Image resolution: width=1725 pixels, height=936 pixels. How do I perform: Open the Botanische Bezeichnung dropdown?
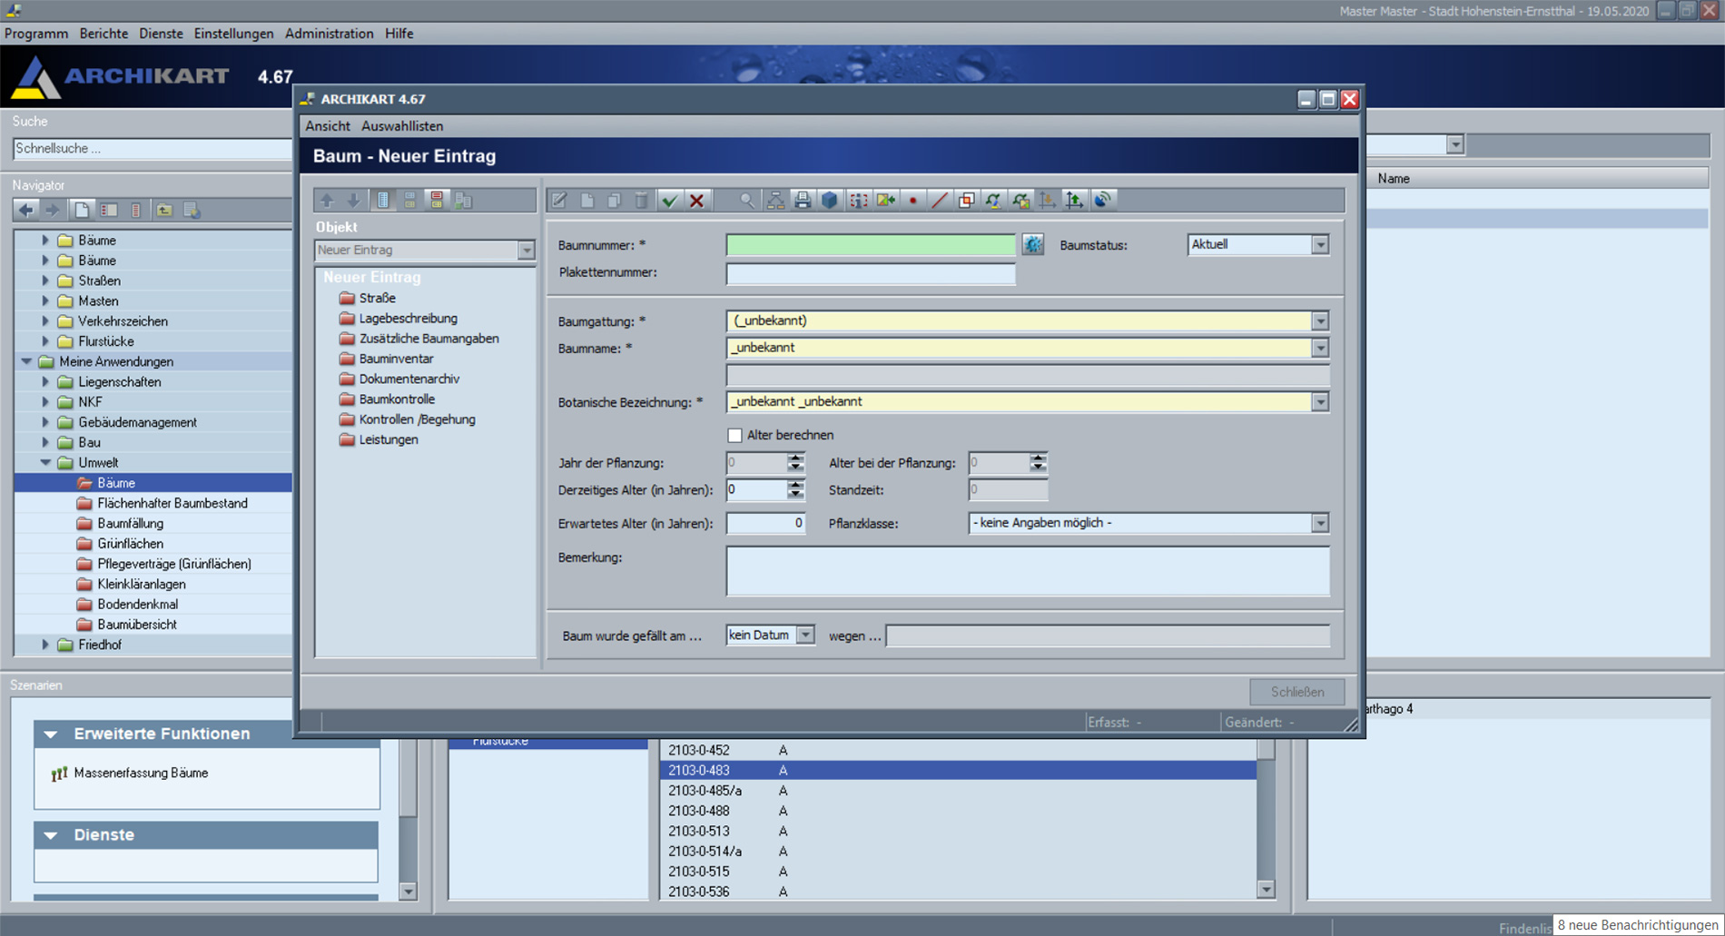(1320, 401)
